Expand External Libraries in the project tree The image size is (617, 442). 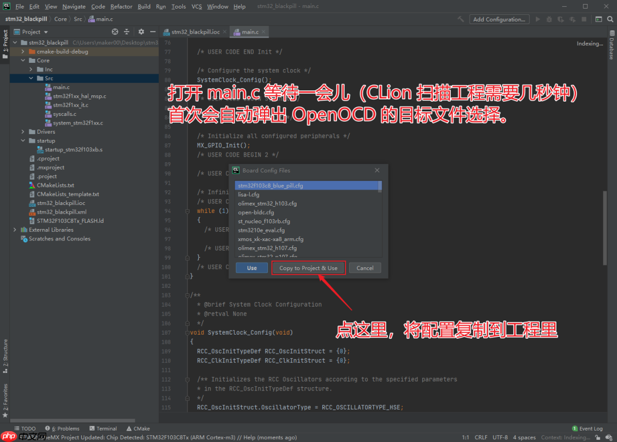pyautogui.click(x=14, y=229)
